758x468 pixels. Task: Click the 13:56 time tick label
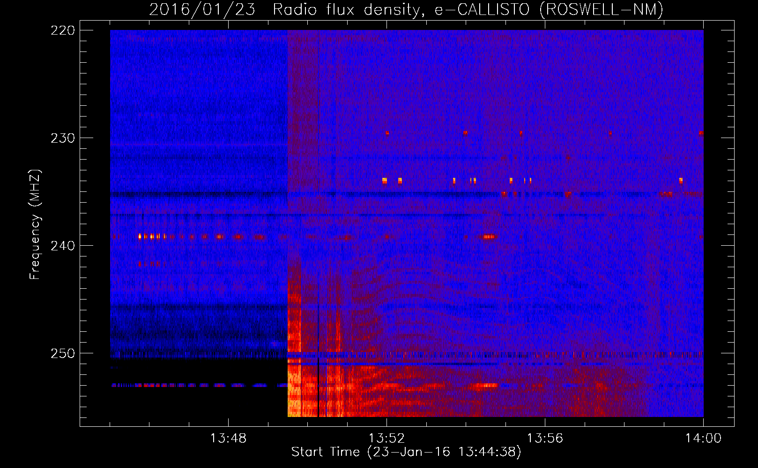tap(545, 439)
